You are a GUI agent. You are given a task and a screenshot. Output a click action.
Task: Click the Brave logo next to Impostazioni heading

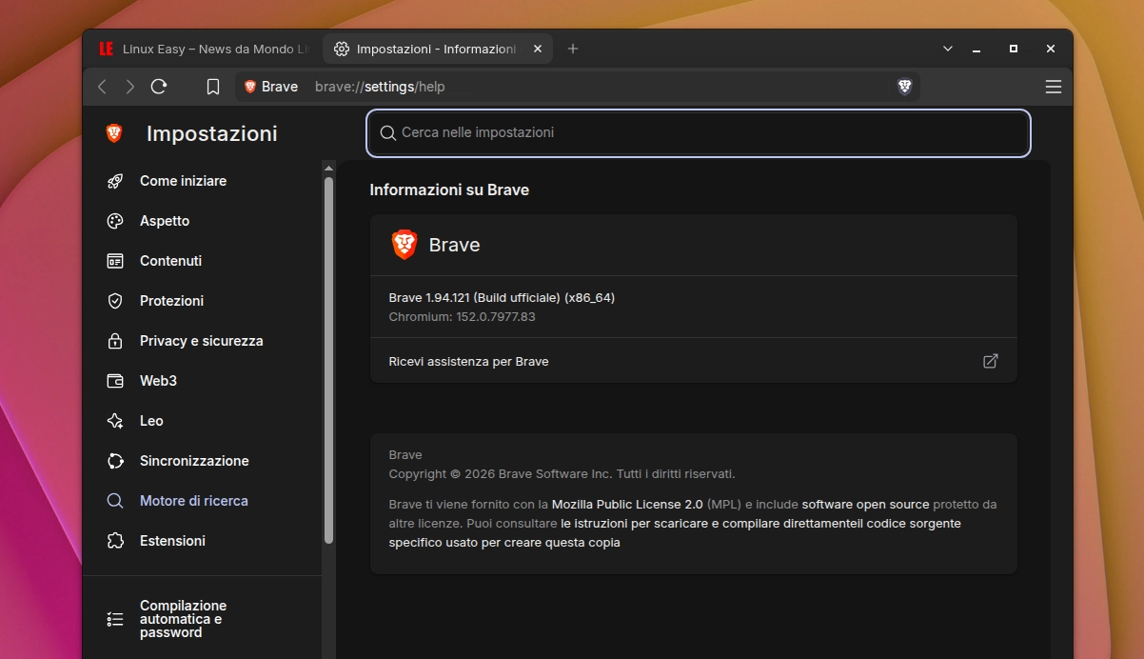click(x=114, y=133)
